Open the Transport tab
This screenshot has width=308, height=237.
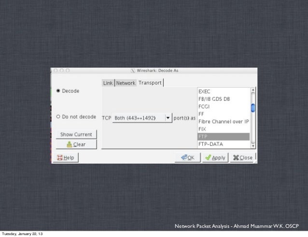[x=150, y=83]
